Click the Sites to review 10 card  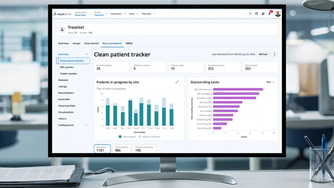(186, 67)
